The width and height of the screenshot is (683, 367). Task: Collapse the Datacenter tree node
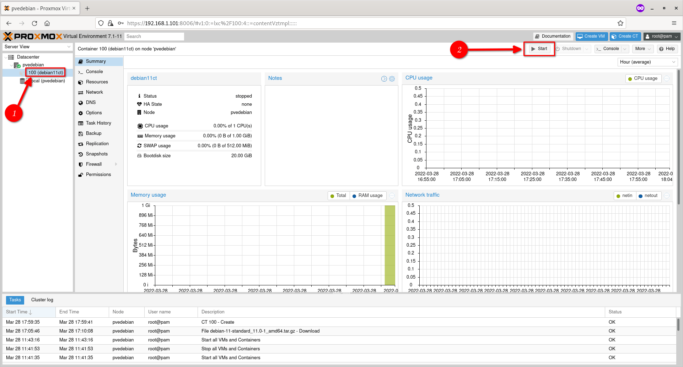(5, 57)
